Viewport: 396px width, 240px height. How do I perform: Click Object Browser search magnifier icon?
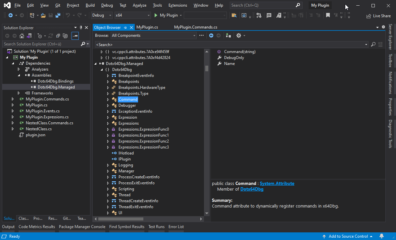coord(373,44)
